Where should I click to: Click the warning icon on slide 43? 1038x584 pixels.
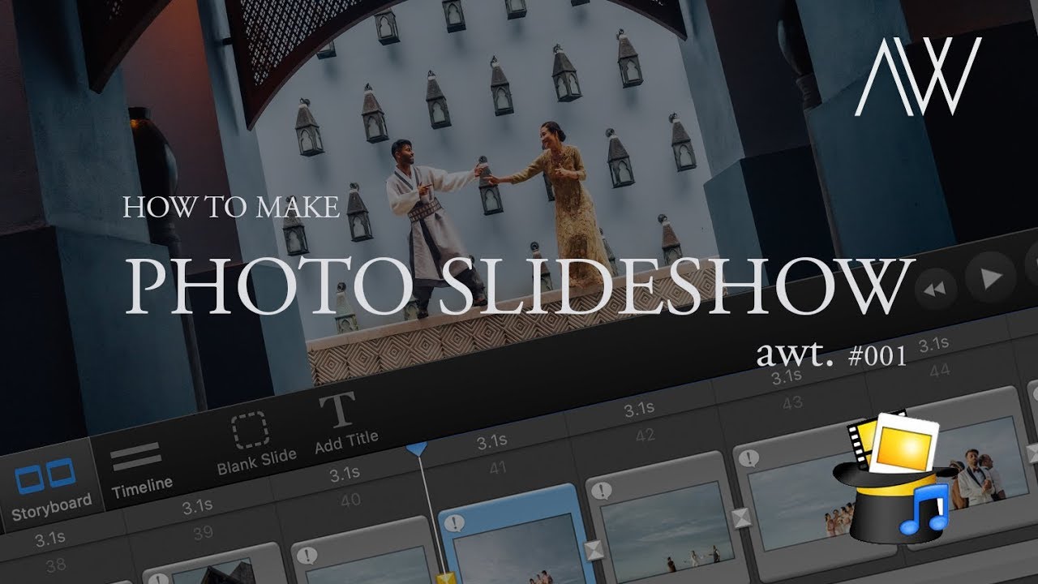(x=748, y=459)
